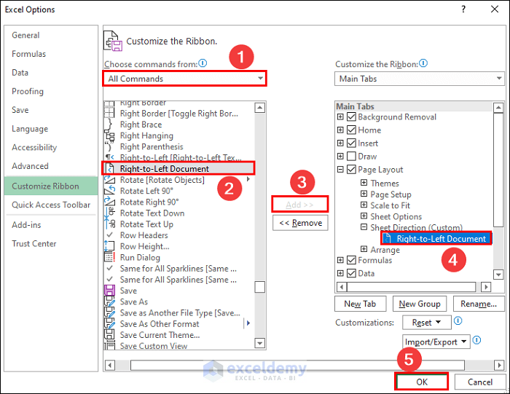Collapse the Page Layout tree node

tap(340, 170)
